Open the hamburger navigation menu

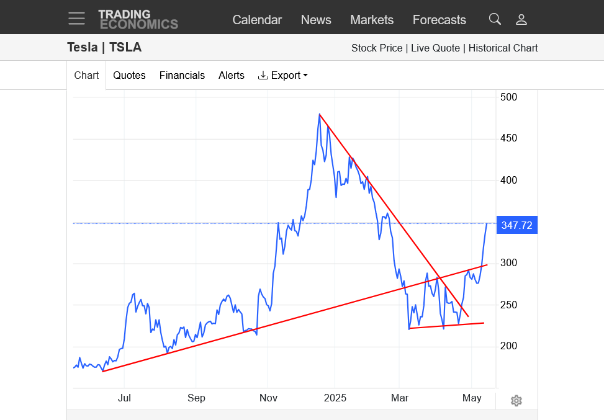tap(77, 19)
